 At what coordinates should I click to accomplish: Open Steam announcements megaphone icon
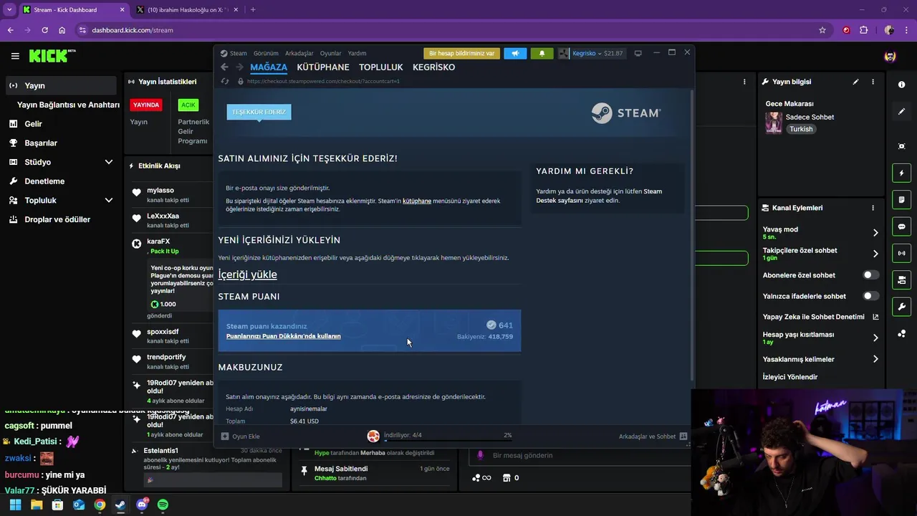click(515, 53)
